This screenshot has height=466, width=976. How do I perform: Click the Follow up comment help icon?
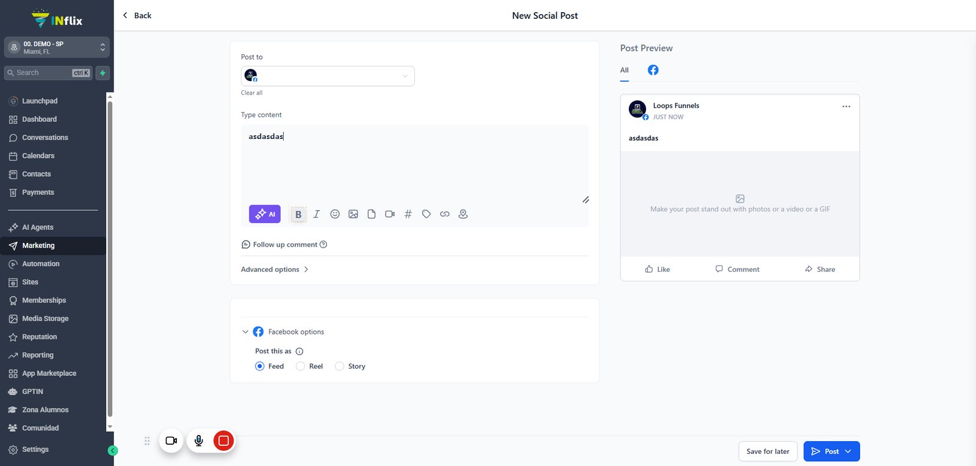(323, 245)
